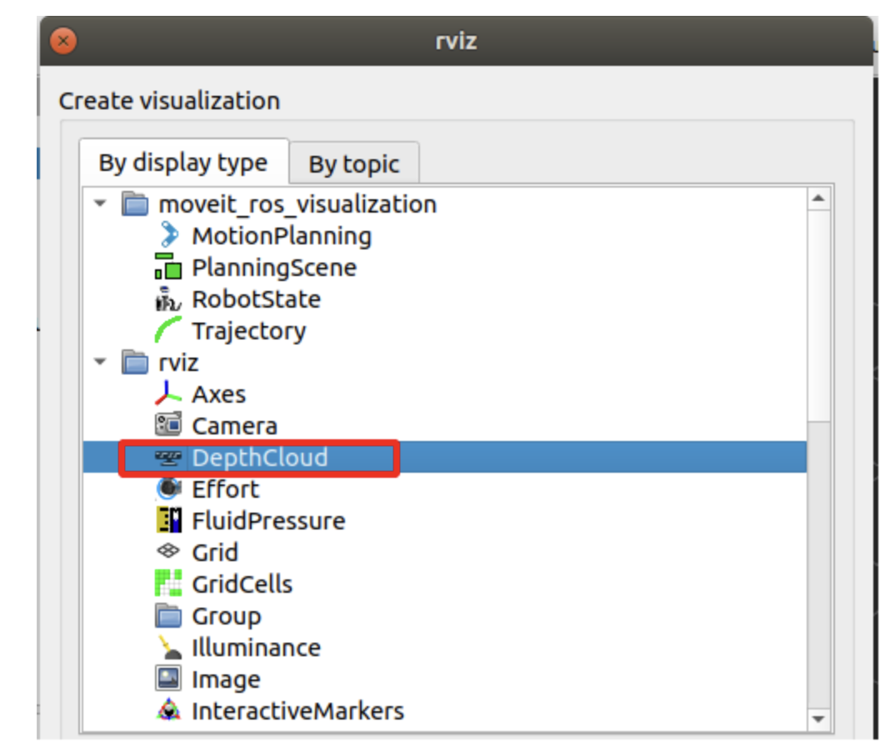Pick Camera visualization entry
This screenshot has height=752, width=885.
[x=235, y=426]
